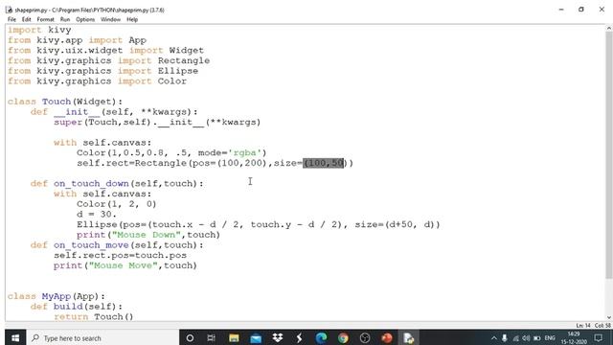This screenshot has width=613, height=345.
Task: Open OBS Studio from taskbar
Action: (x=365, y=338)
